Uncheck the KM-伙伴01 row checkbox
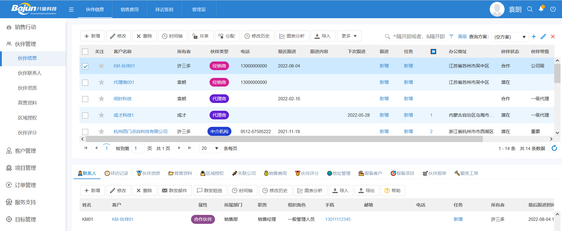Image resolution: width=562 pixels, height=231 pixels. (85, 66)
